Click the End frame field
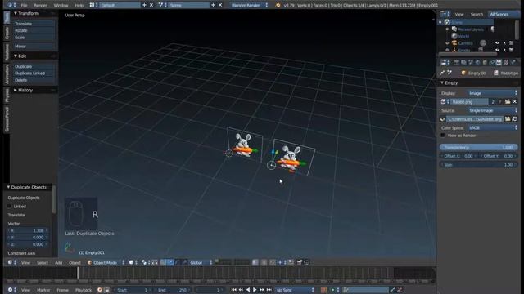Screen dimensions: 524x294 173,290
